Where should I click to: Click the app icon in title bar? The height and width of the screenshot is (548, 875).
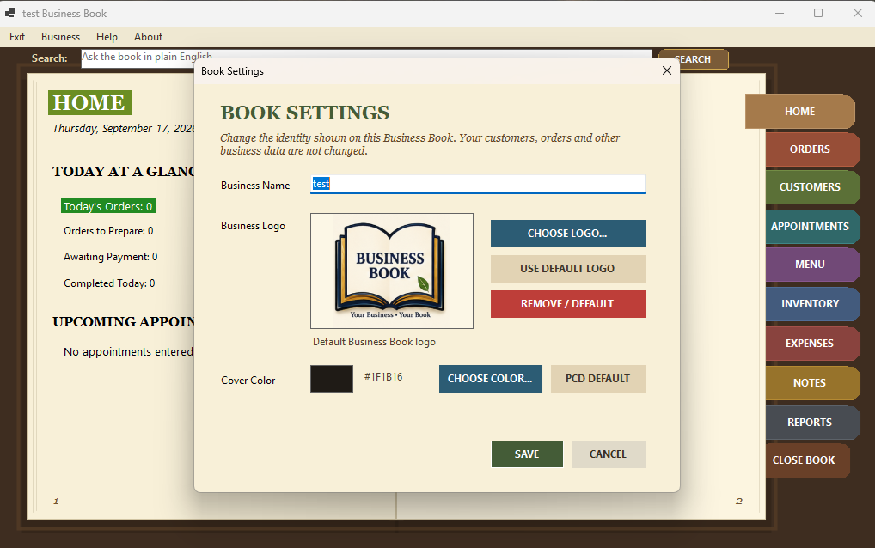click(x=10, y=13)
